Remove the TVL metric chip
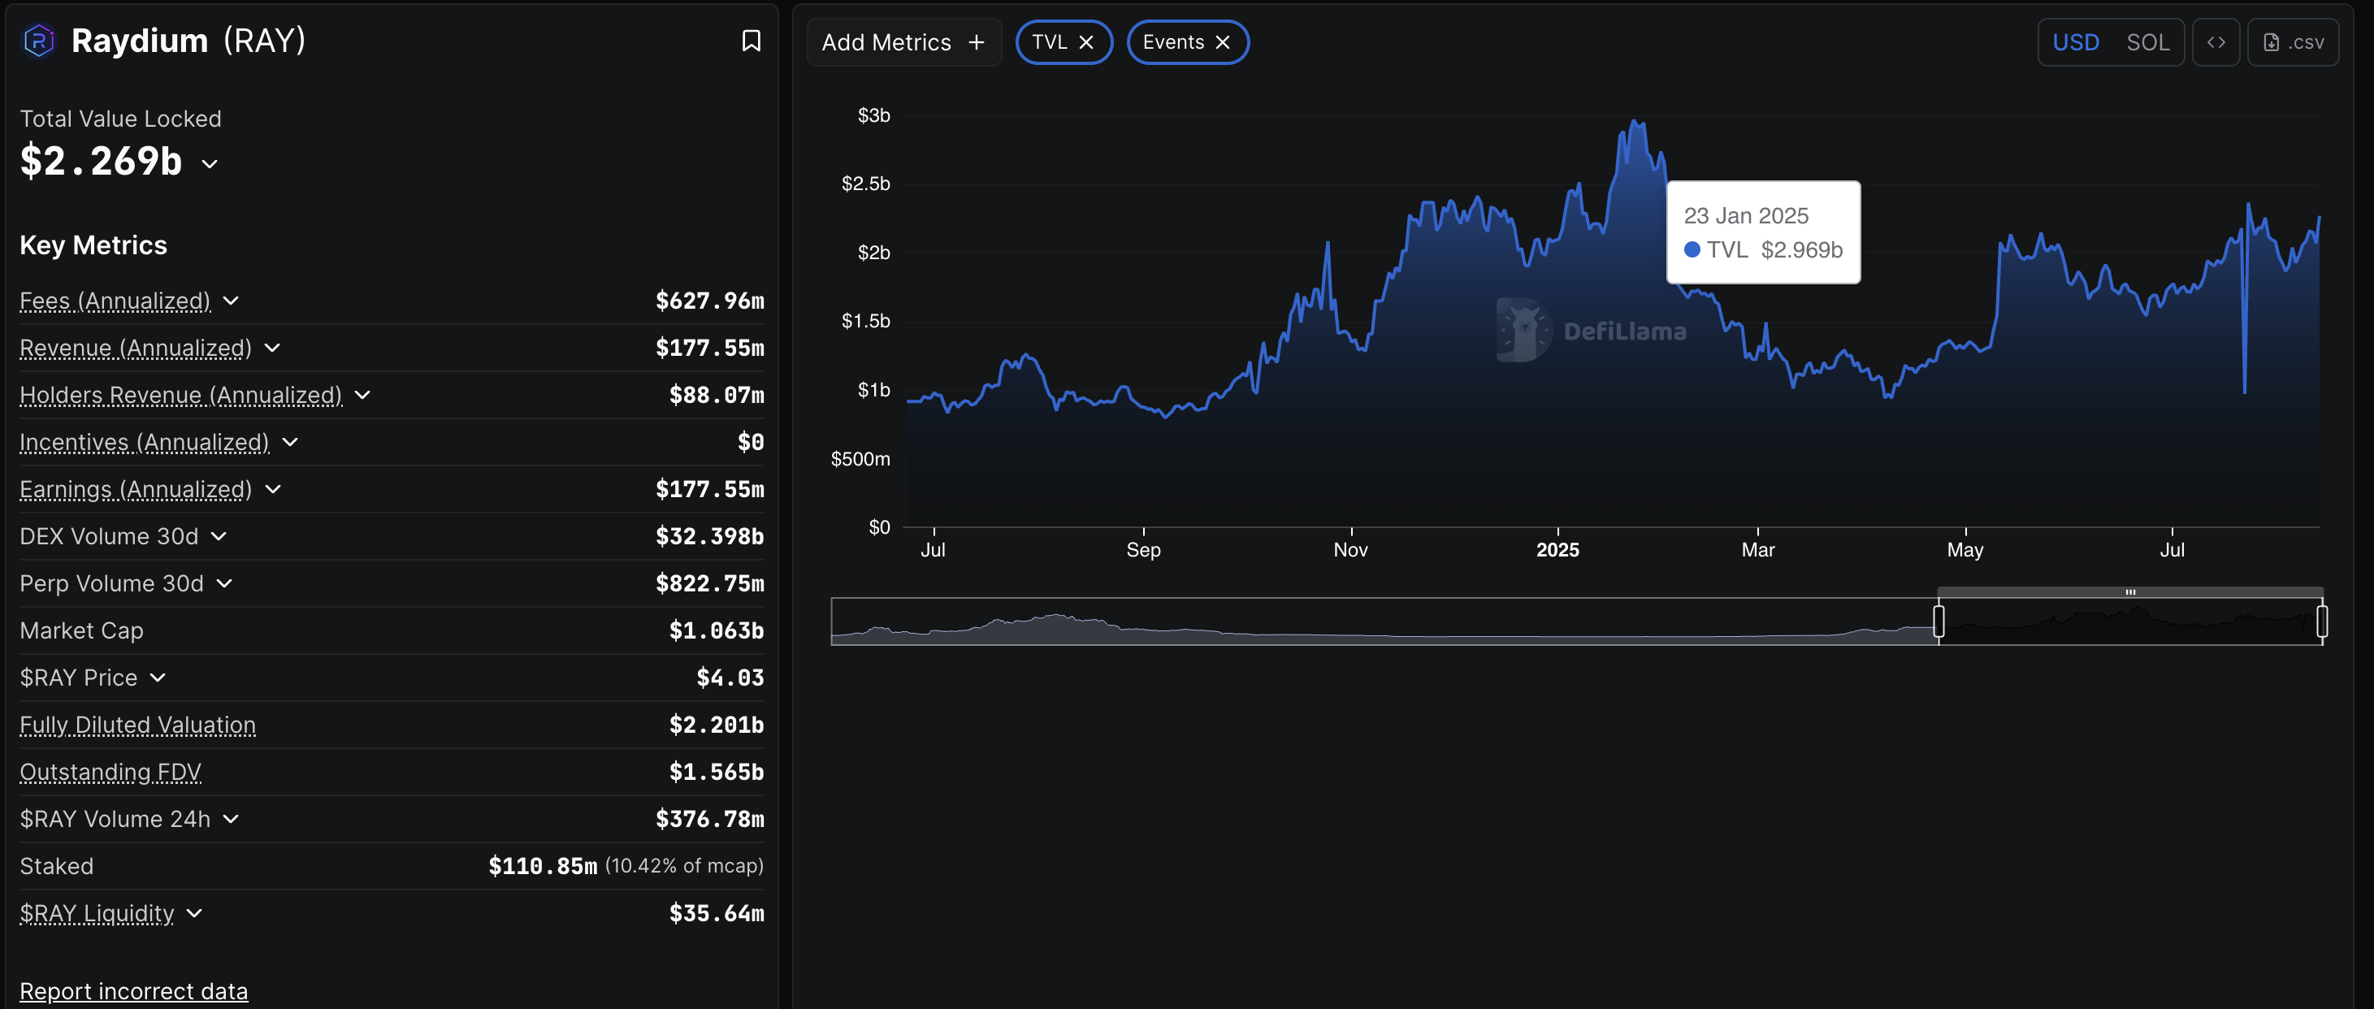2374x1009 pixels. tap(1086, 42)
